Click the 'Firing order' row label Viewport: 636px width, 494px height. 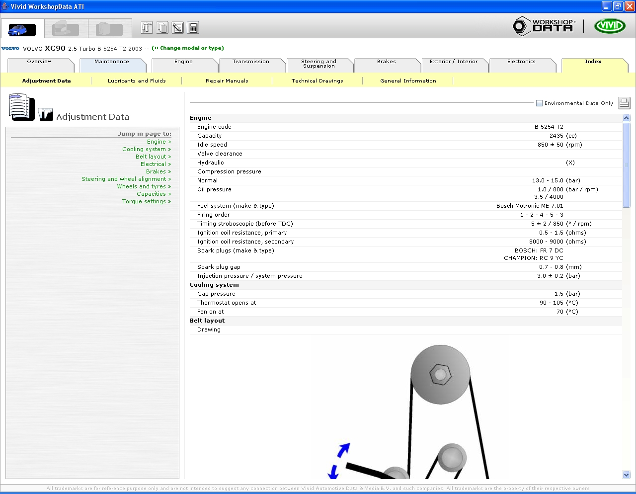click(214, 215)
